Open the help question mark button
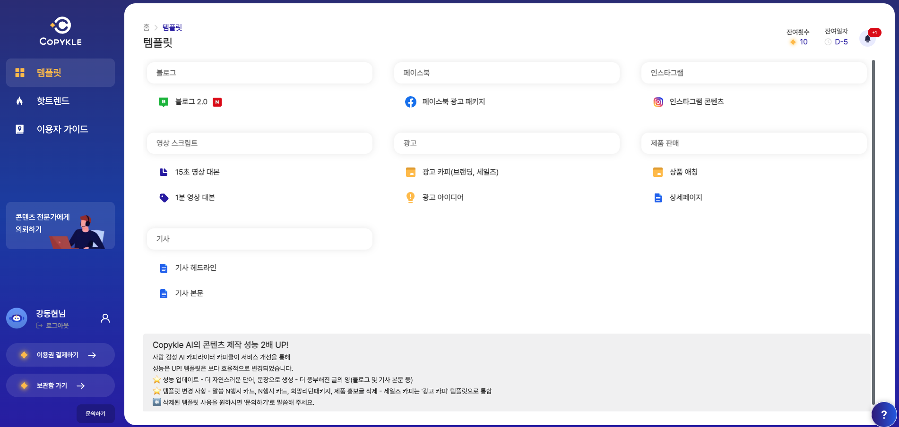899x427 pixels. pyautogui.click(x=883, y=415)
